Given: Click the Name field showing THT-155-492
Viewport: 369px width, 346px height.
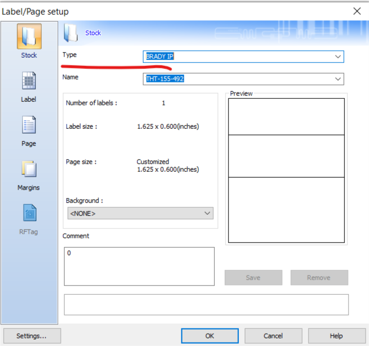Looking at the screenshot, I should pyautogui.click(x=243, y=79).
